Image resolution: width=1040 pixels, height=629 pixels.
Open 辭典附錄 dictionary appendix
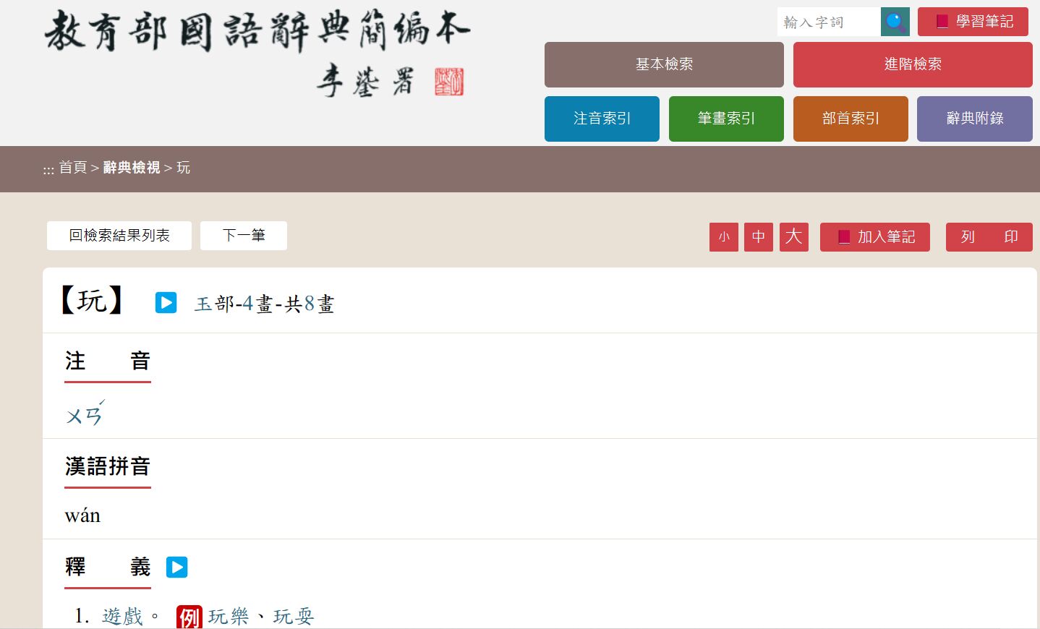tap(974, 119)
